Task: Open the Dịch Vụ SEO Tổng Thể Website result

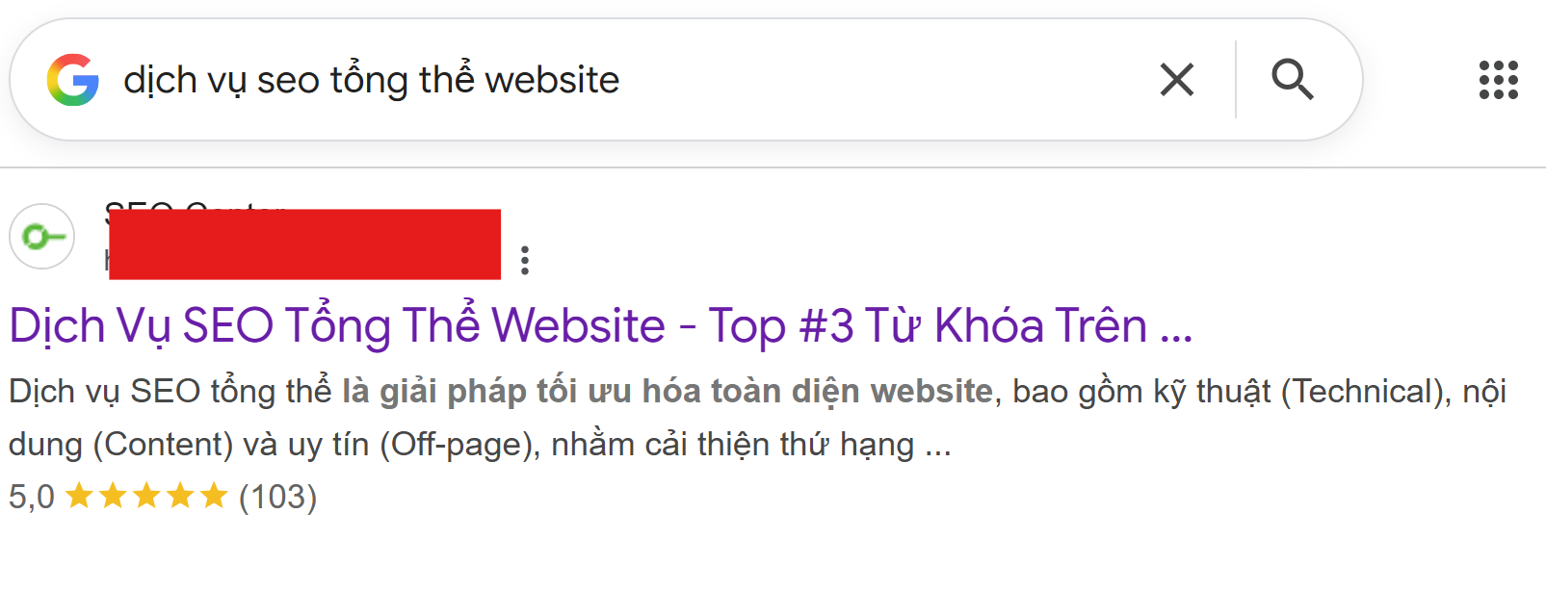Action: (601, 325)
